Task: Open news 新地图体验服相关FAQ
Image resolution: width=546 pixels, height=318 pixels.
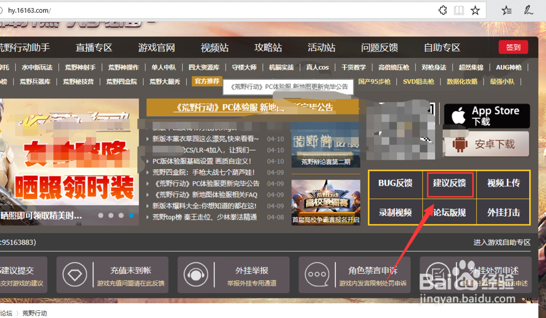Action: pyautogui.click(x=205, y=195)
